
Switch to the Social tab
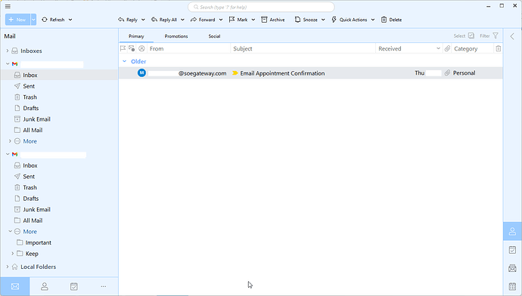pyautogui.click(x=214, y=36)
